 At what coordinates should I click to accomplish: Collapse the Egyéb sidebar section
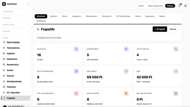point(15,38)
